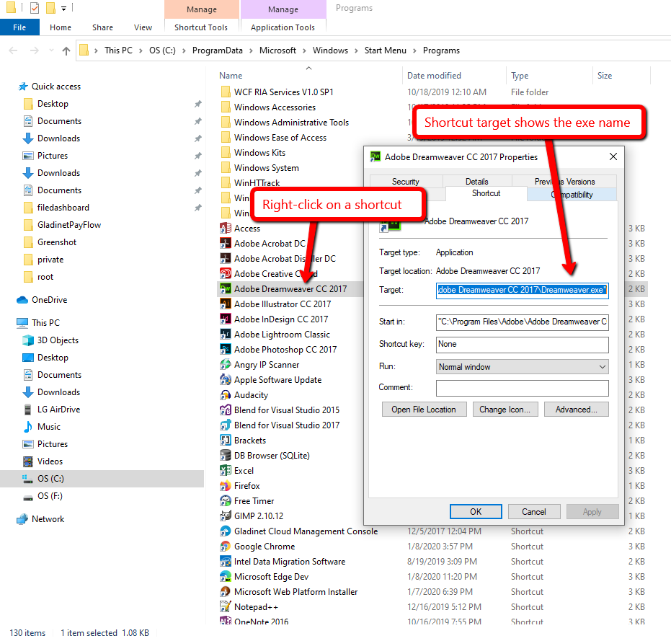Click the Apple Software Update icon

226,380
